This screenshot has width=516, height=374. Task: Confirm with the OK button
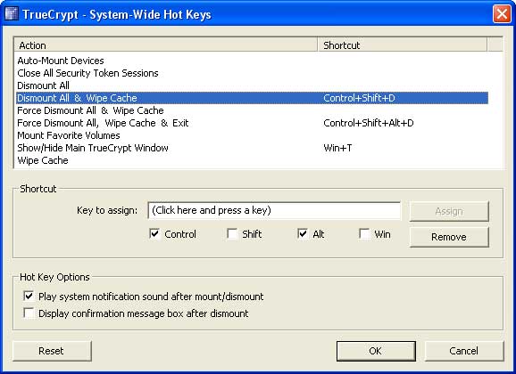coord(376,351)
